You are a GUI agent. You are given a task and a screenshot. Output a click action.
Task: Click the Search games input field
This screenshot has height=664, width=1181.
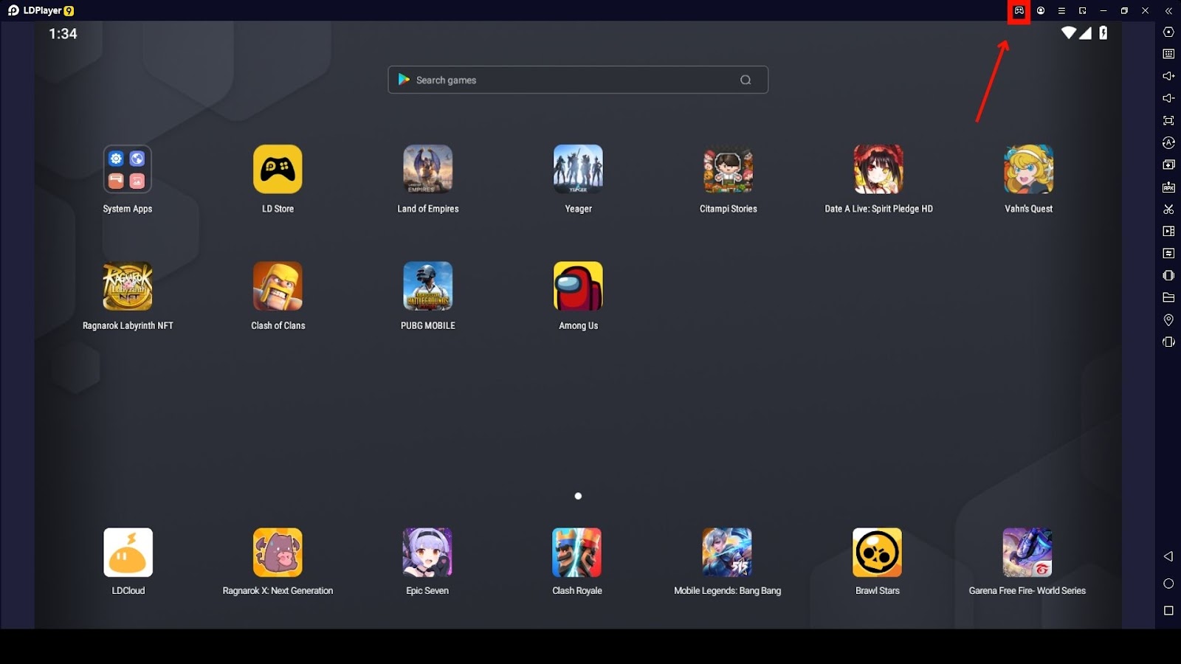coord(578,80)
